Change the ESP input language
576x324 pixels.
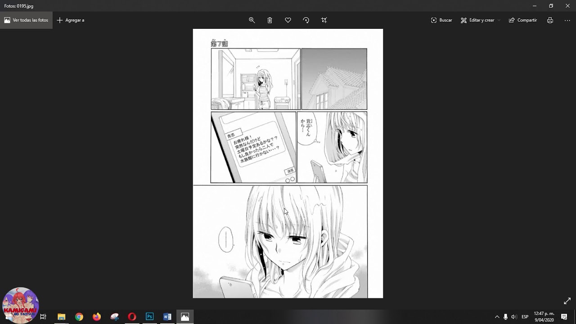coord(525,317)
